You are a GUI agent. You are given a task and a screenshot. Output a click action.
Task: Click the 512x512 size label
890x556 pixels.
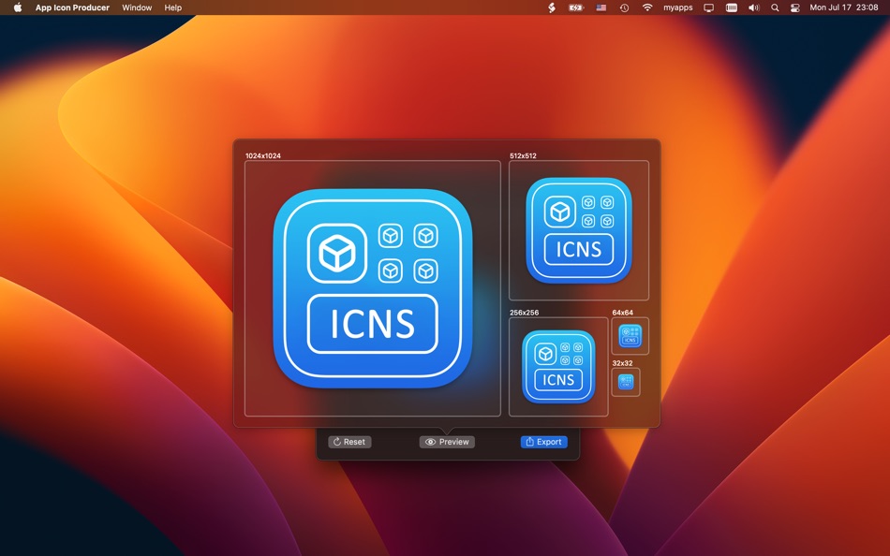[523, 155]
